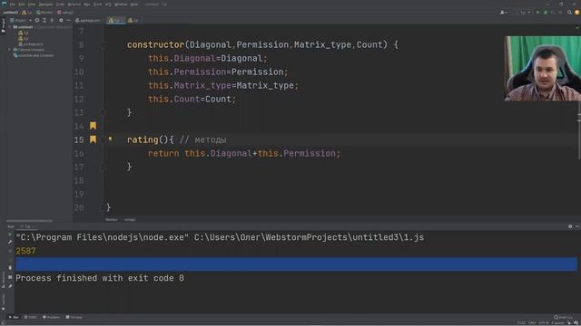
Task: Fold the class closing marker at line 20
Action: tap(103, 207)
